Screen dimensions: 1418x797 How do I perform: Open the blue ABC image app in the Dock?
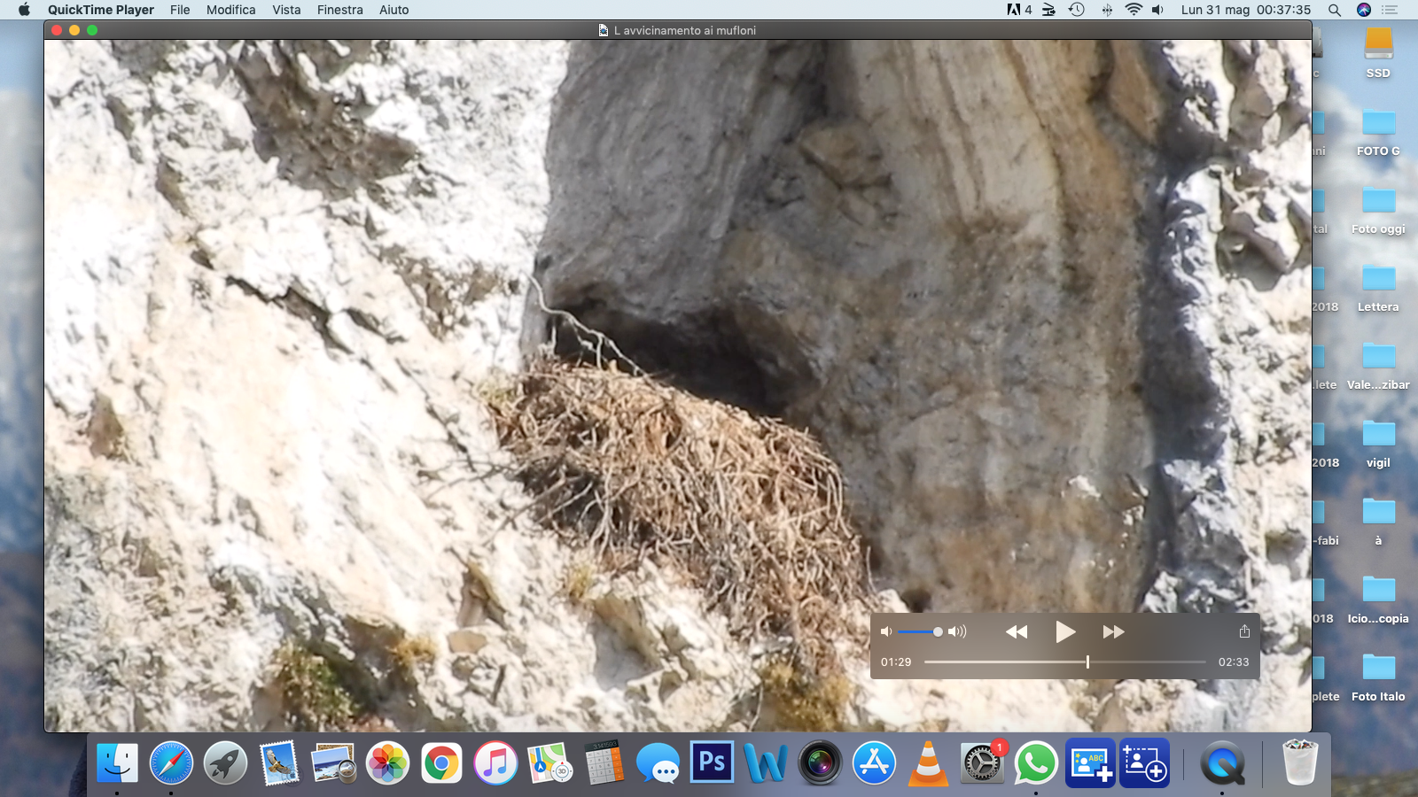point(1090,762)
